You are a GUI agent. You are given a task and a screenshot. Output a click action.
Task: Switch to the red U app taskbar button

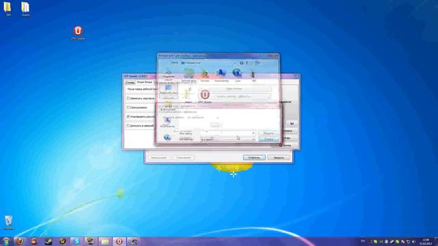tap(119, 241)
